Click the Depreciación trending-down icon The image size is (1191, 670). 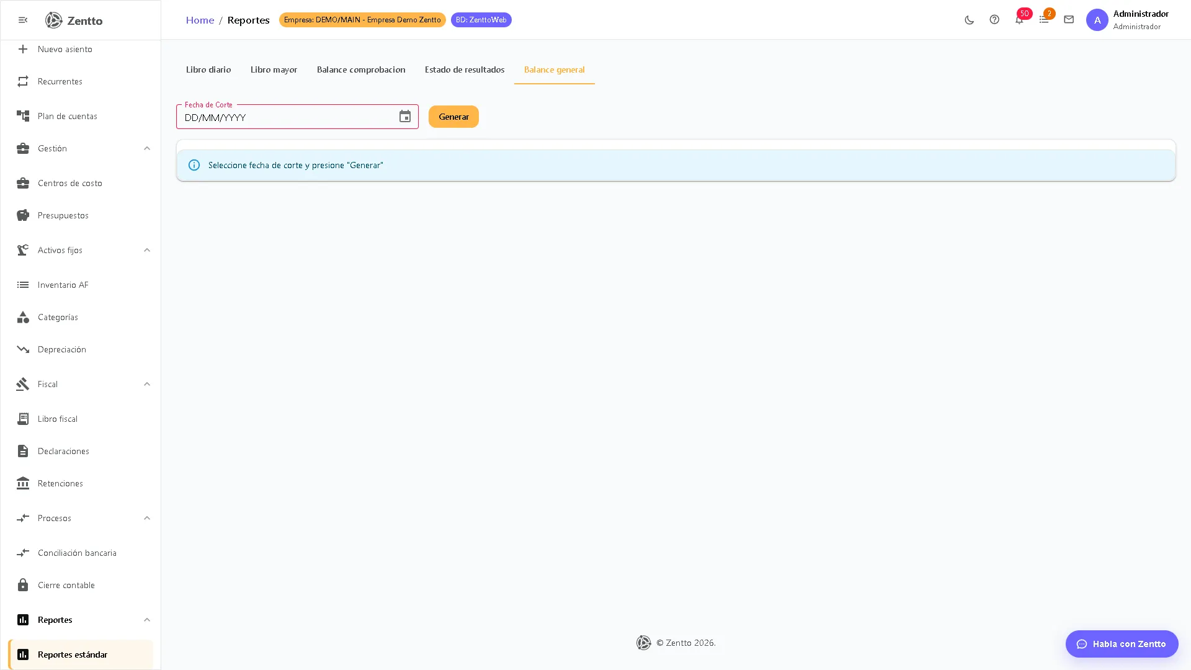click(23, 349)
